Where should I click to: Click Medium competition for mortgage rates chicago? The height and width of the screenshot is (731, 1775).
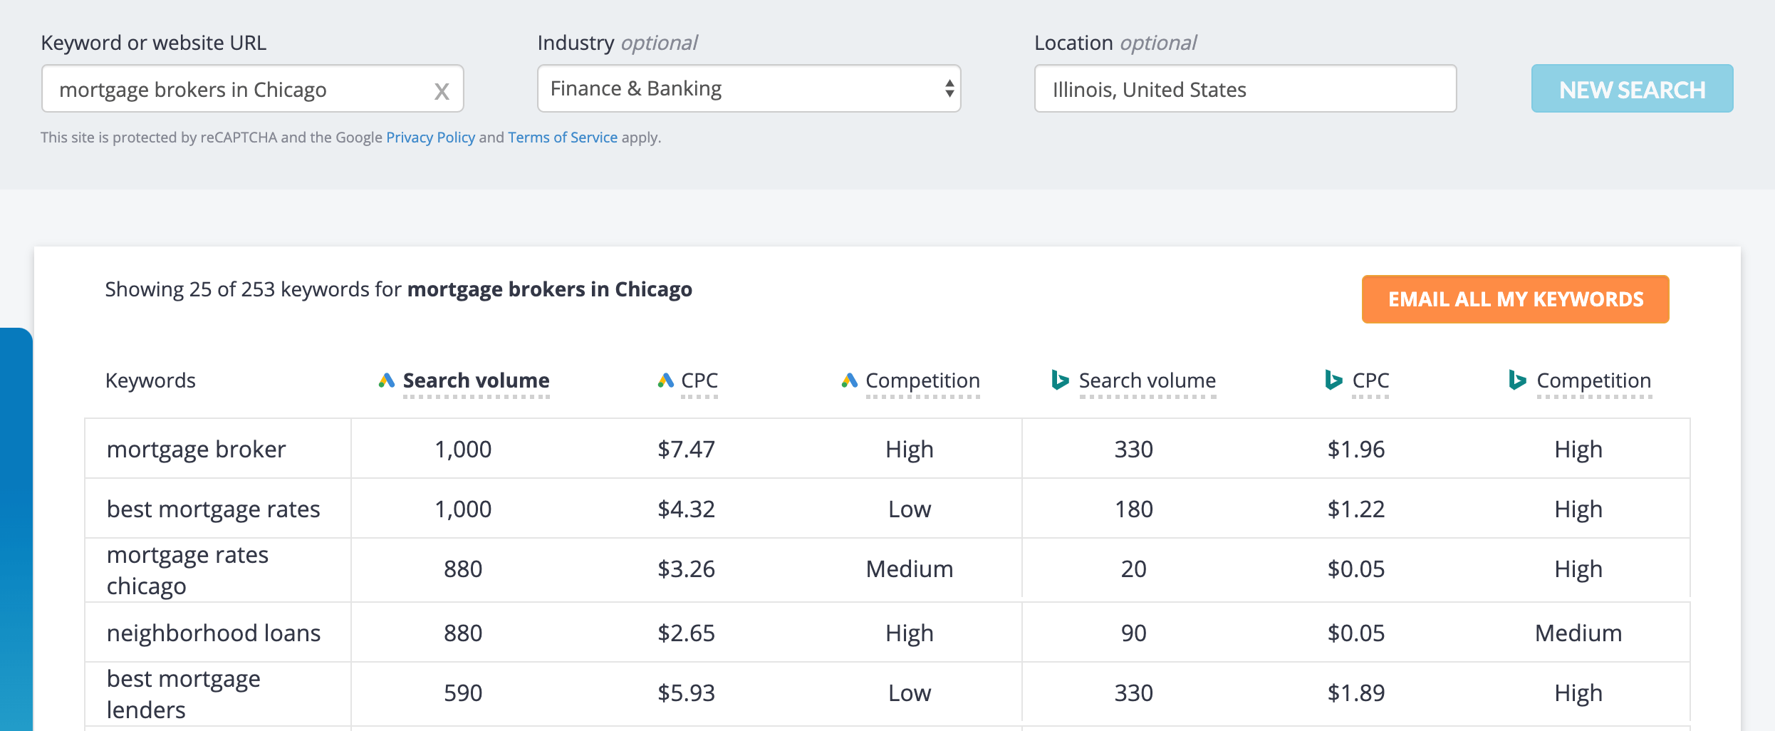coord(910,569)
